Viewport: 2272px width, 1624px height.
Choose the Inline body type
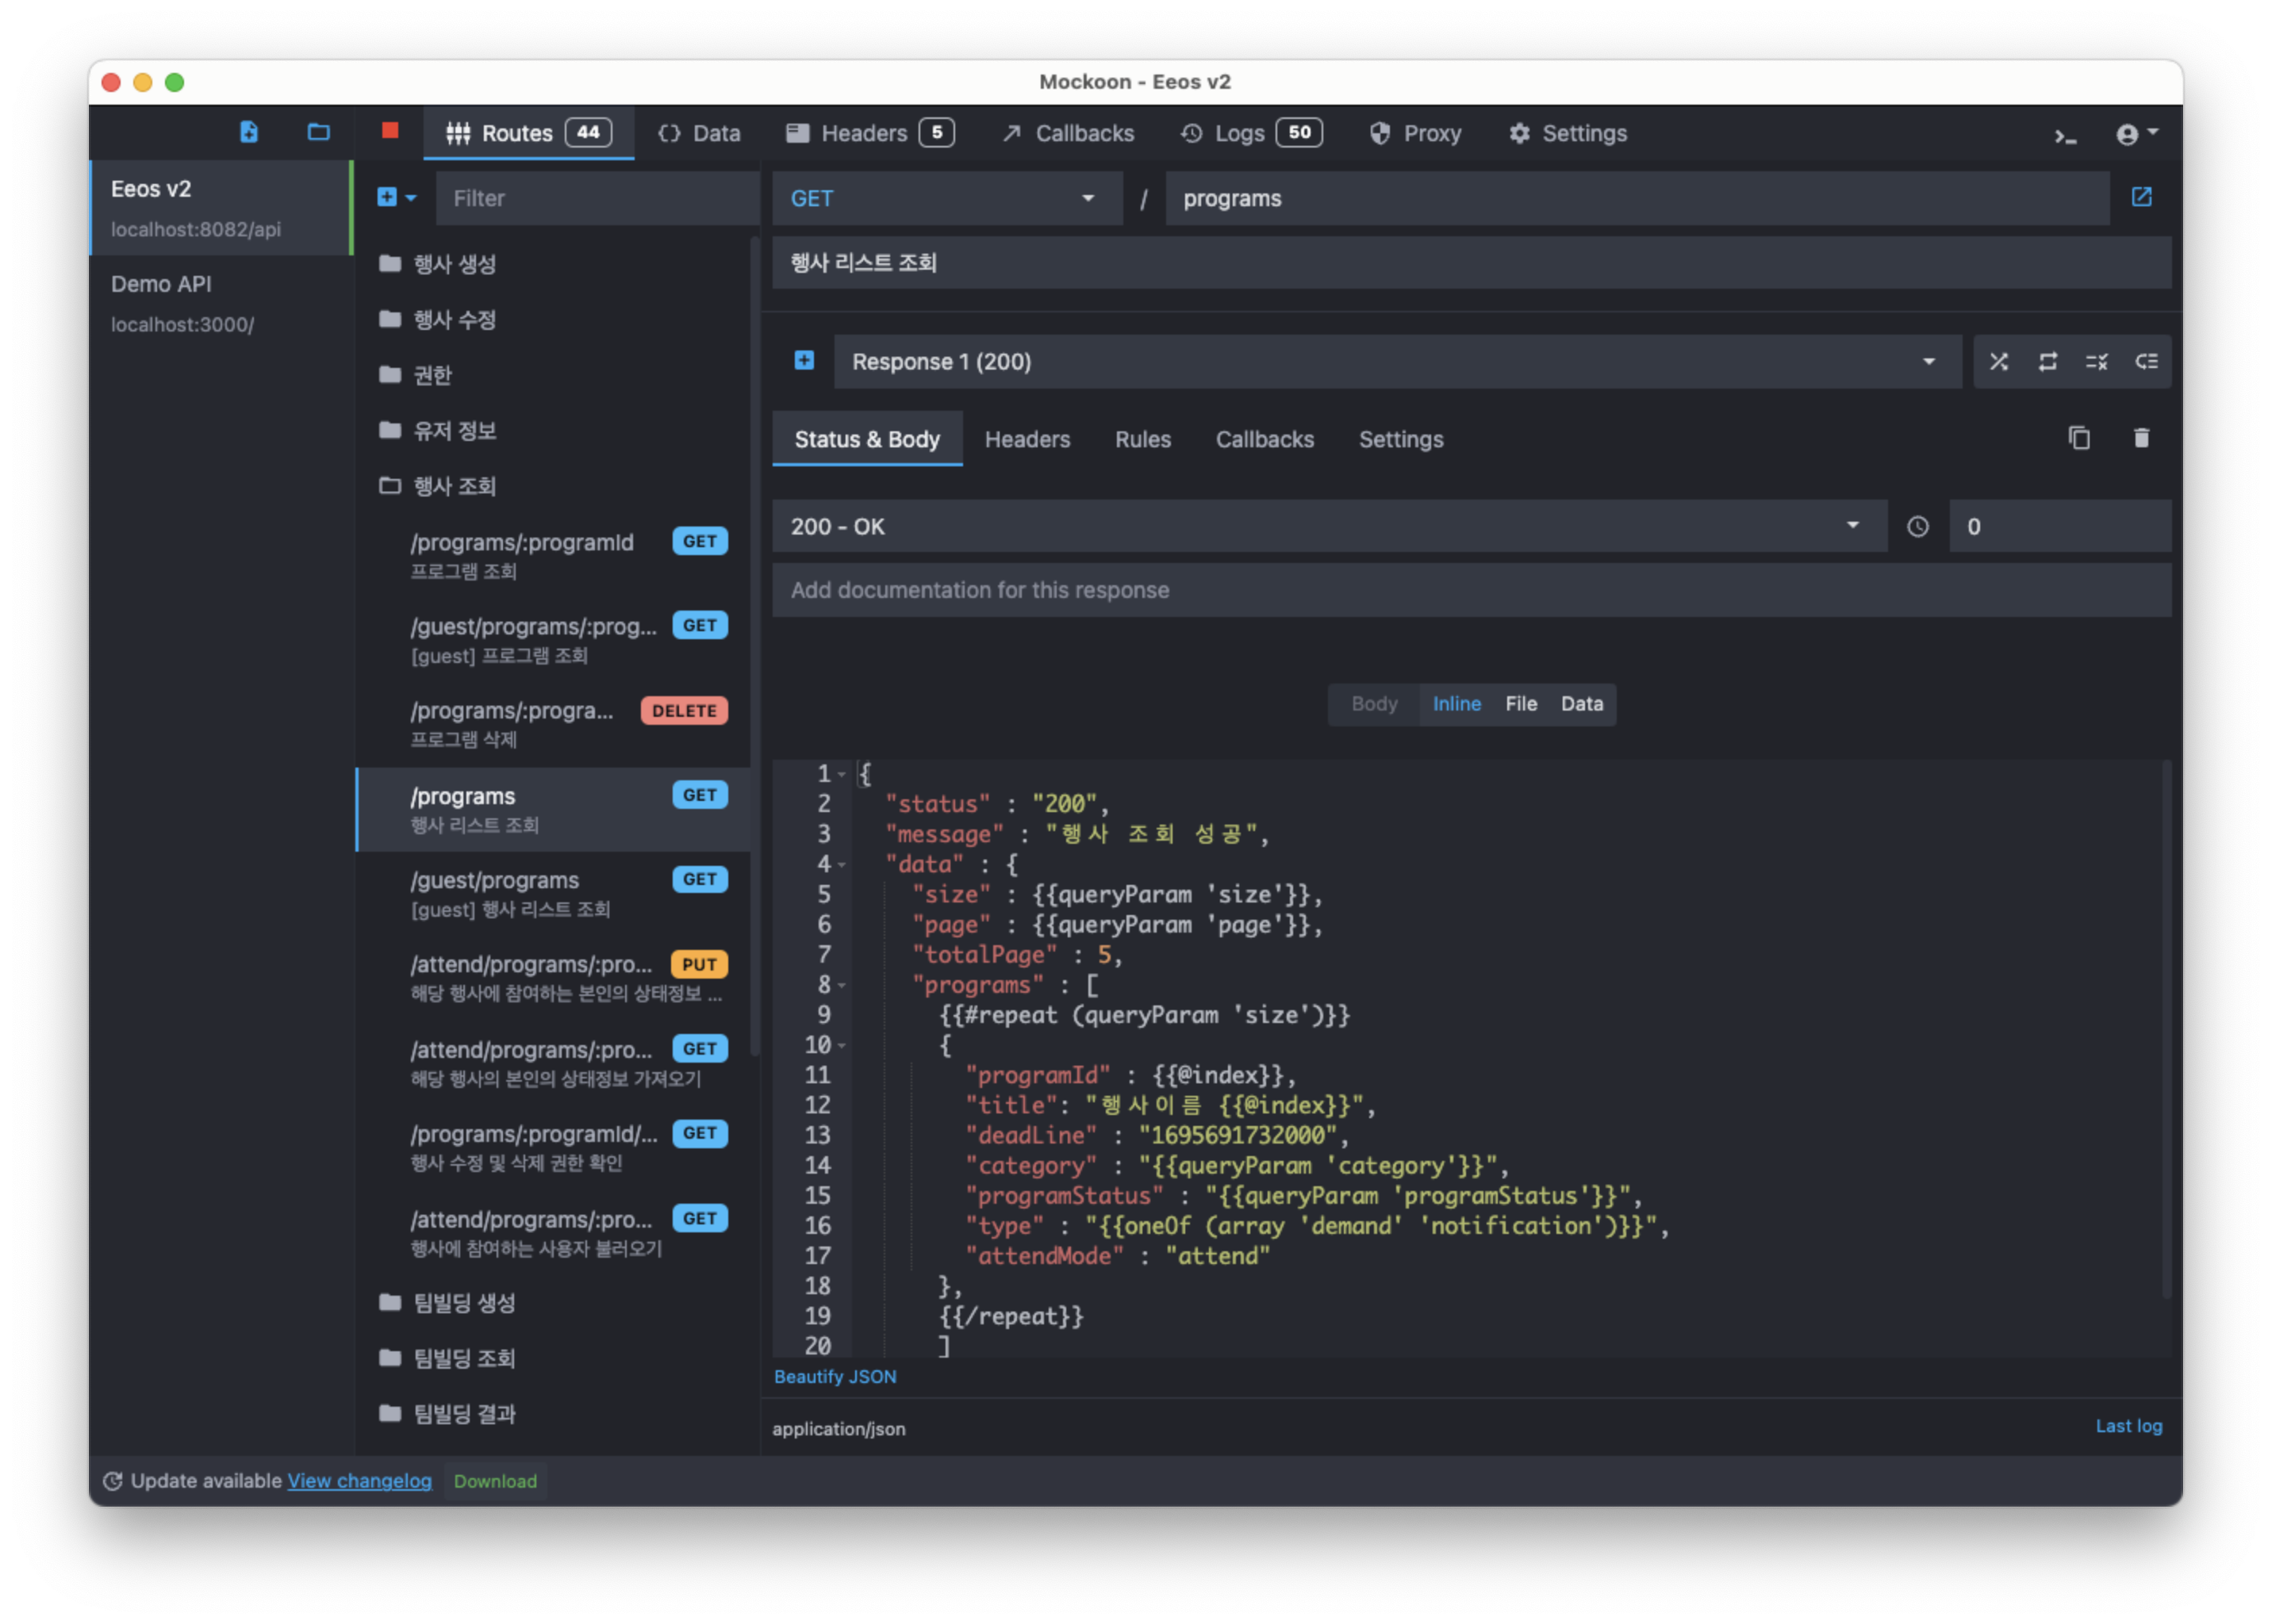coord(1456,704)
